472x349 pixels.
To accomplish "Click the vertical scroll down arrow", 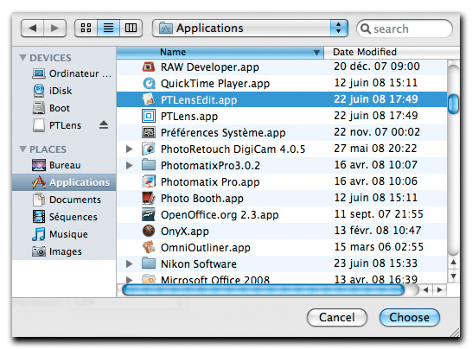I will coord(453,276).
